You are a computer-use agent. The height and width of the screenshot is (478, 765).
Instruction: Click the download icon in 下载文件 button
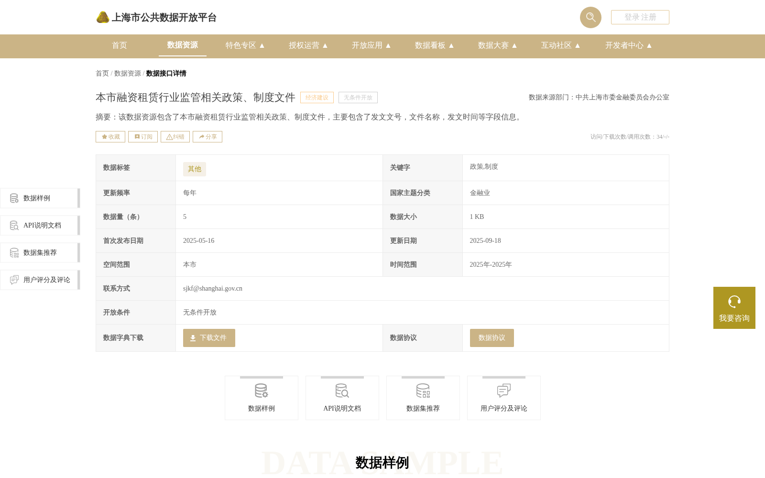(x=193, y=338)
